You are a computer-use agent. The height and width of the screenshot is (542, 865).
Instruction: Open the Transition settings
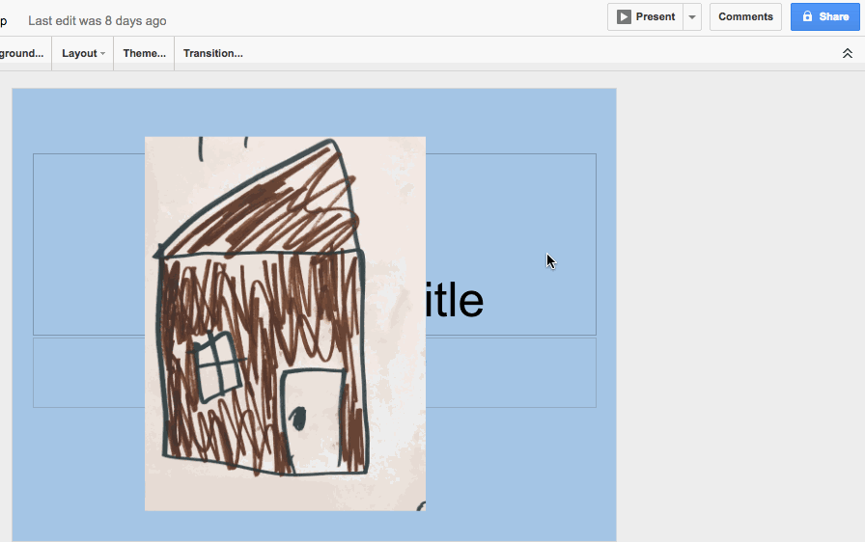212,54
